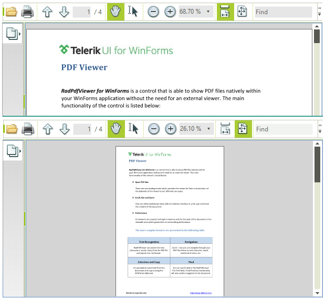Viewport: 325px width, 299px height.
Task: Click the telerik.com link in page footer
Action: [x=201, y=293]
